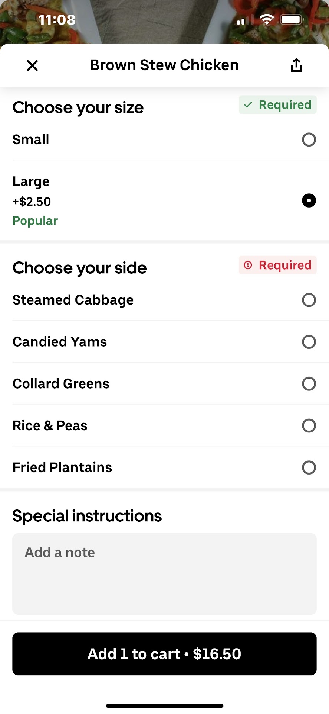
Task: Tap the share icon
Action: tap(296, 65)
